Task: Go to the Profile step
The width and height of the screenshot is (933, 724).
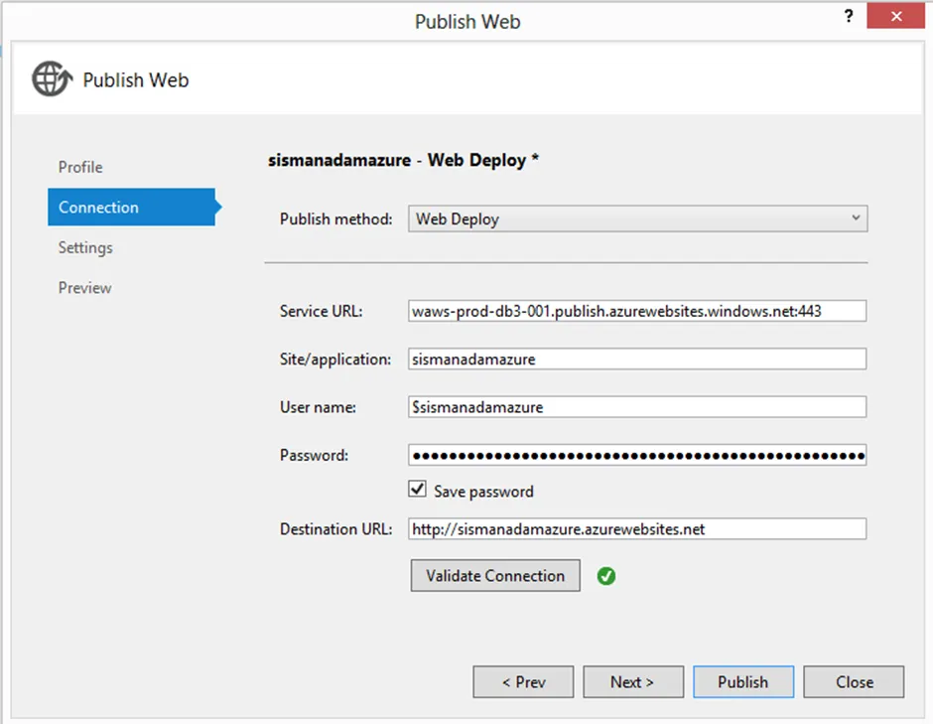Action: coord(80,167)
